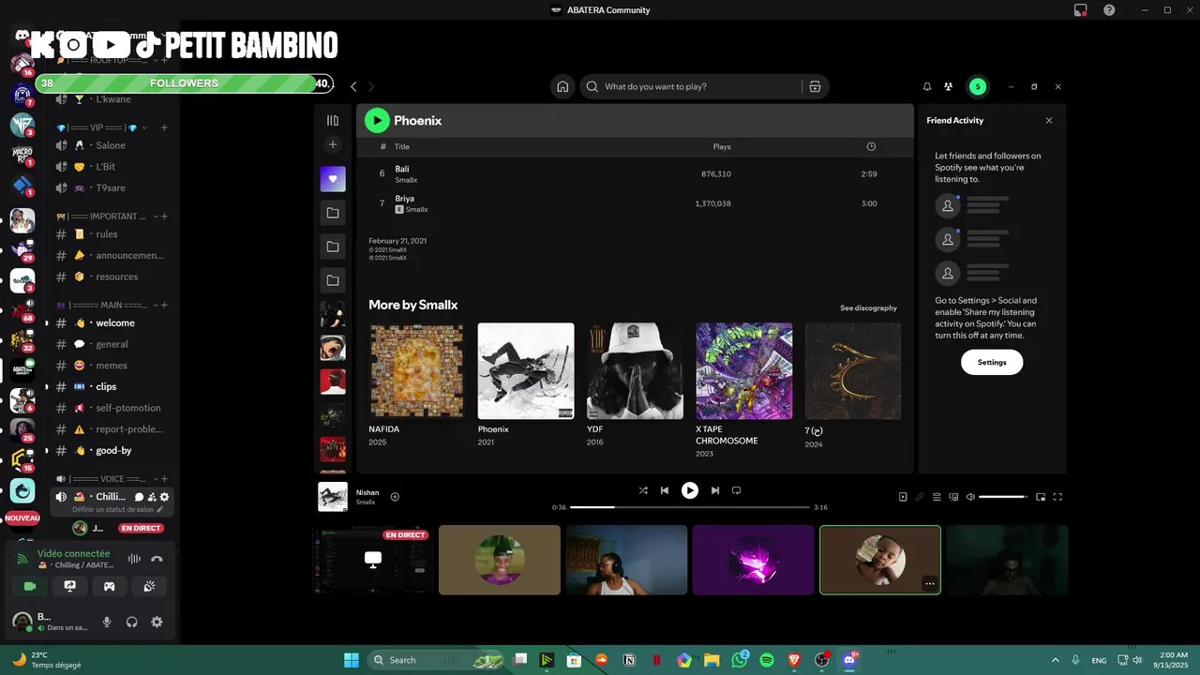Create a channel in the VIP category
This screenshot has height=675, width=1200.
click(164, 127)
